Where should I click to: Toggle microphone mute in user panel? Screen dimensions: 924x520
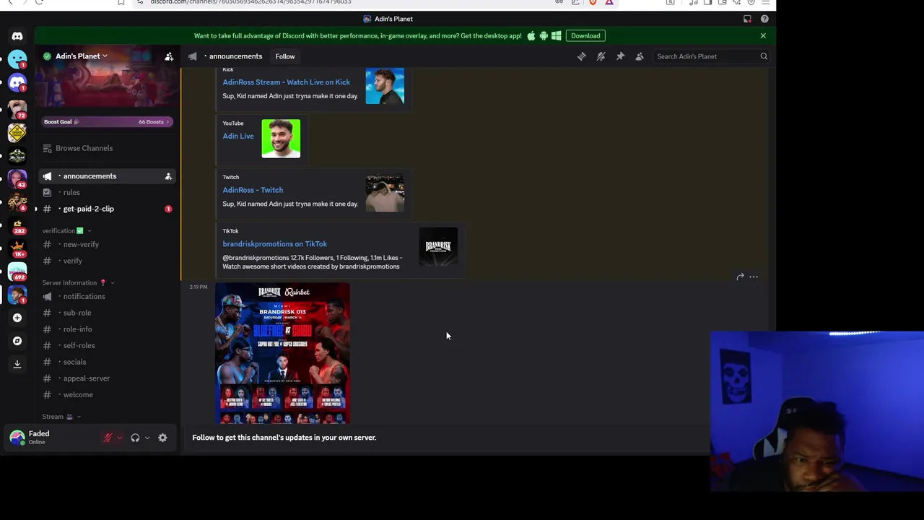[x=108, y=438]
